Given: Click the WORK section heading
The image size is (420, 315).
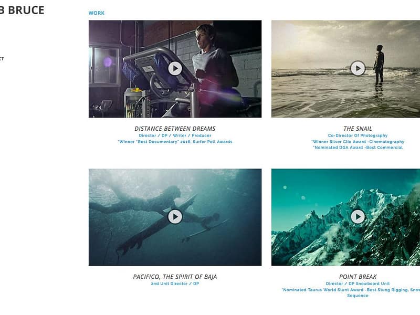Looking at the screenshot, I should [x=97, y=13].
